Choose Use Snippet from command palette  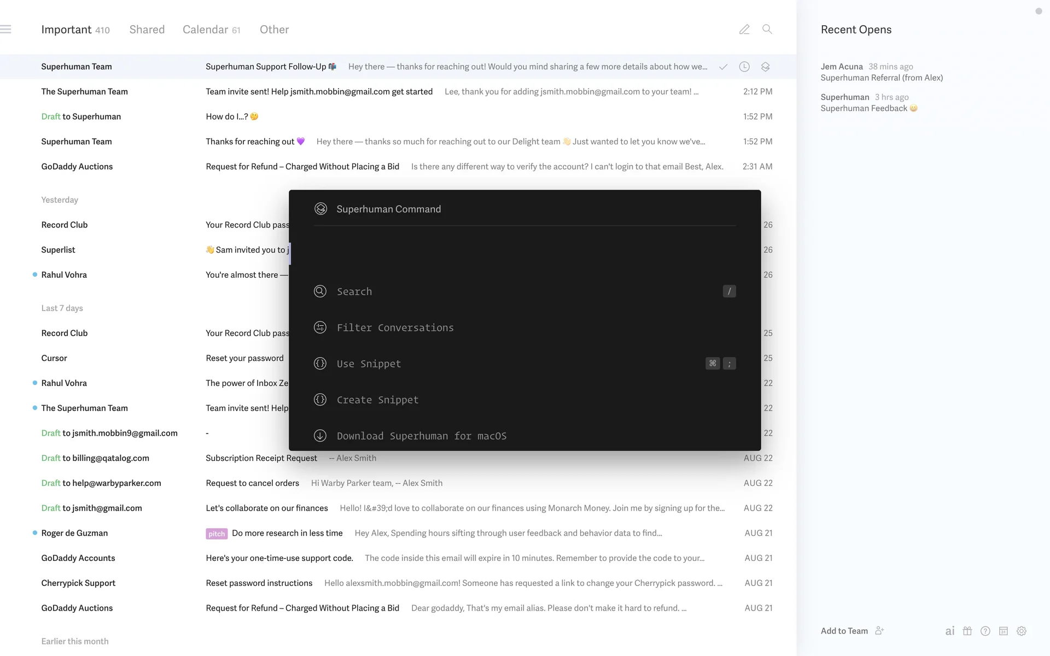click(x=369, y=364)
